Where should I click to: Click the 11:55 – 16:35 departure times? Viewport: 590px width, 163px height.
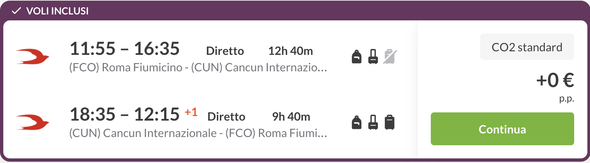pos(125,49)
